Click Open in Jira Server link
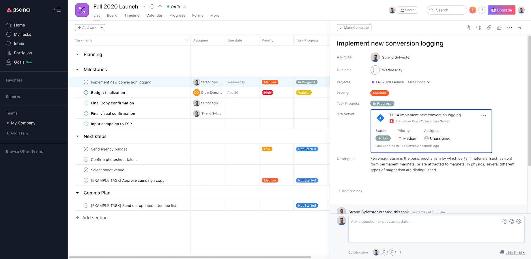531x259 pixels. pyautogui.click(x=435, y=121)
